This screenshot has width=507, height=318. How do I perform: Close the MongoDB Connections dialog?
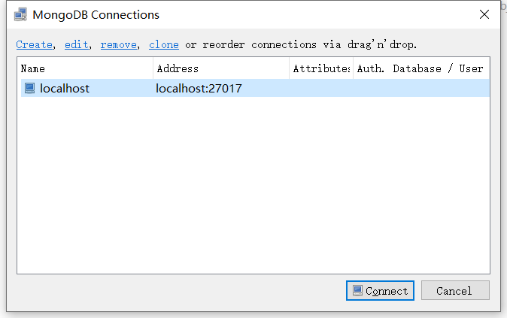click(x=482, y=15)
